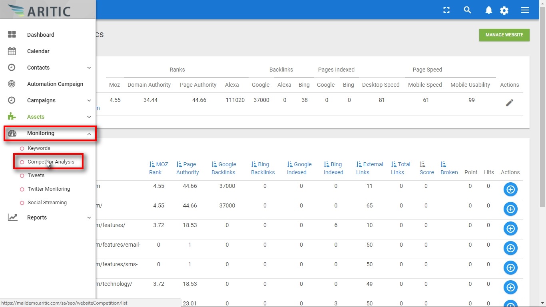Expand the Campaigns menu chevron
The image size is (546, 307).
(89, 100)
